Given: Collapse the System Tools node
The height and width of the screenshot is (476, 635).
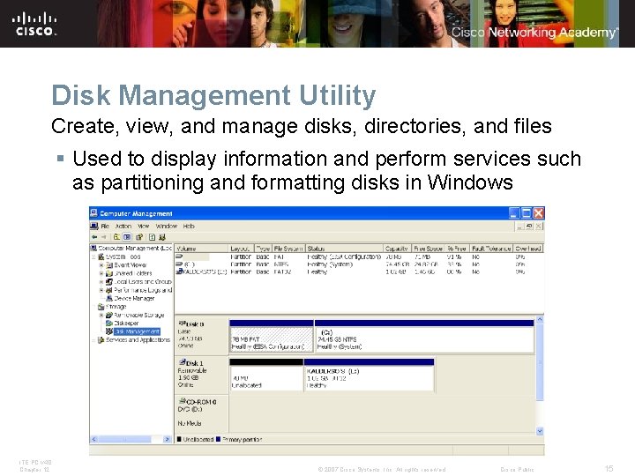Looking at the screenshot, I should tap(93, 257).
